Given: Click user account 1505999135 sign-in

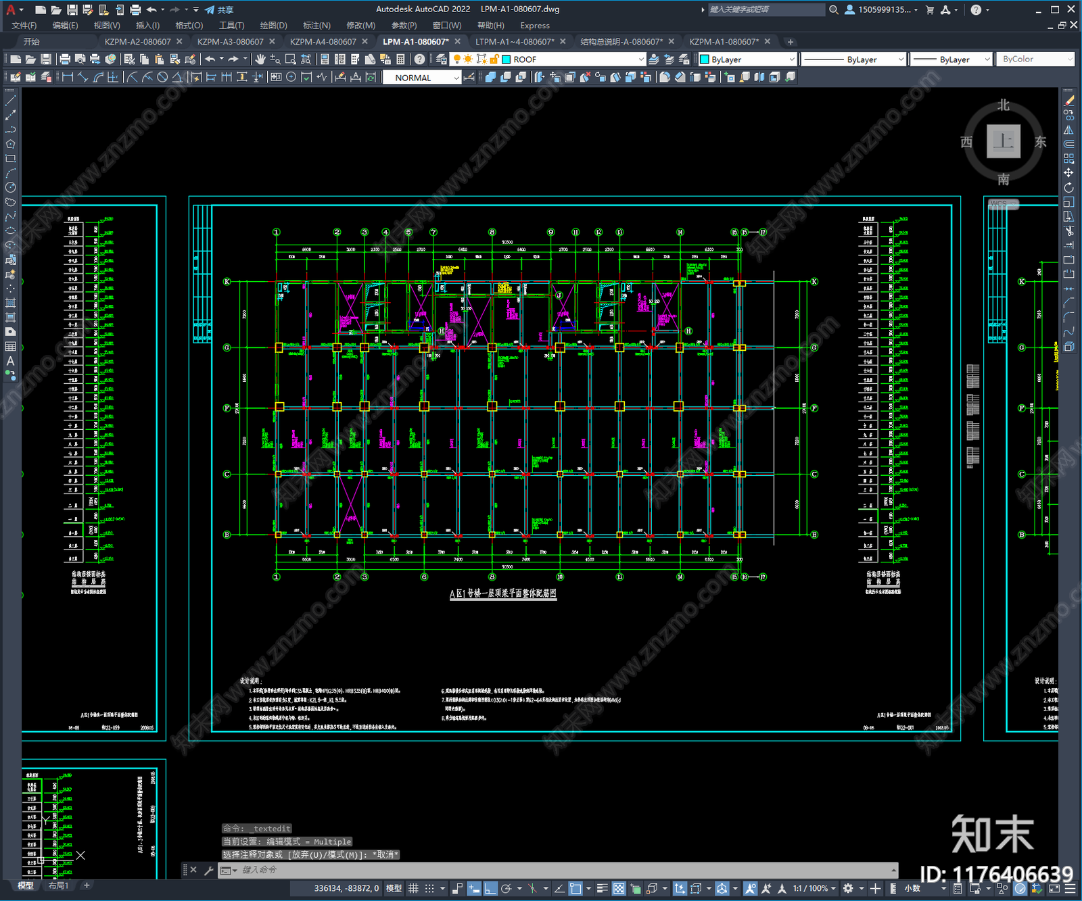Looking at the screenshot, I should pos(882,9).
